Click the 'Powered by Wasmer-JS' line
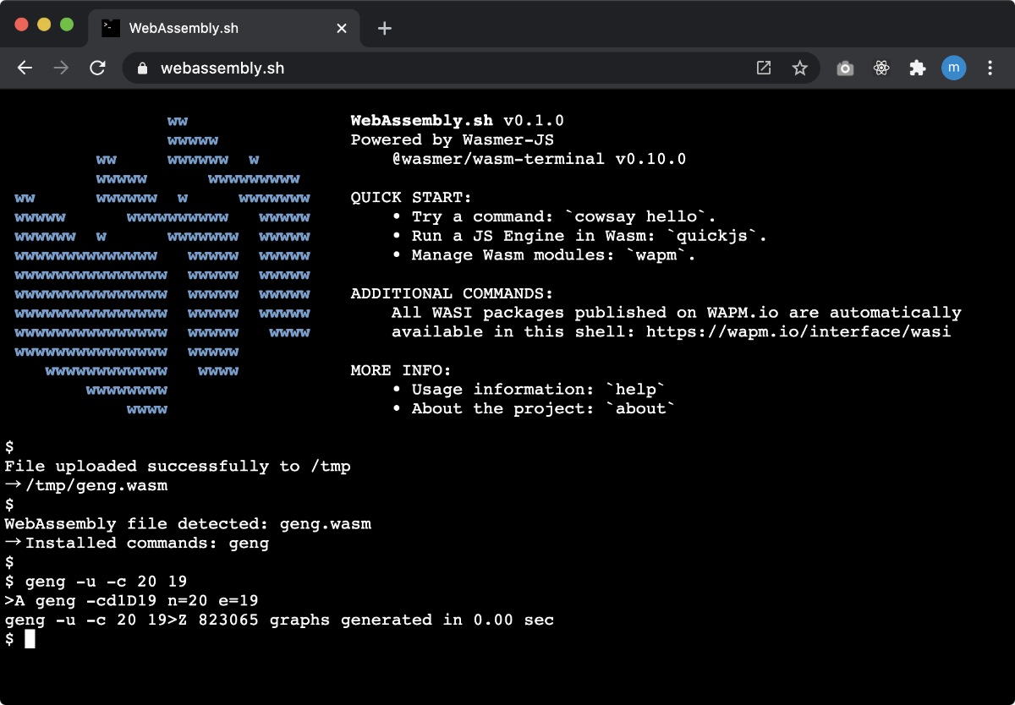Screen dimensions: 1015x705 (x=453, y=140)
